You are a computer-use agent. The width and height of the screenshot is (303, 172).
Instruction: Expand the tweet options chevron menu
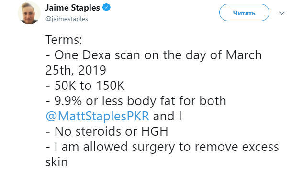click(282, 13)
